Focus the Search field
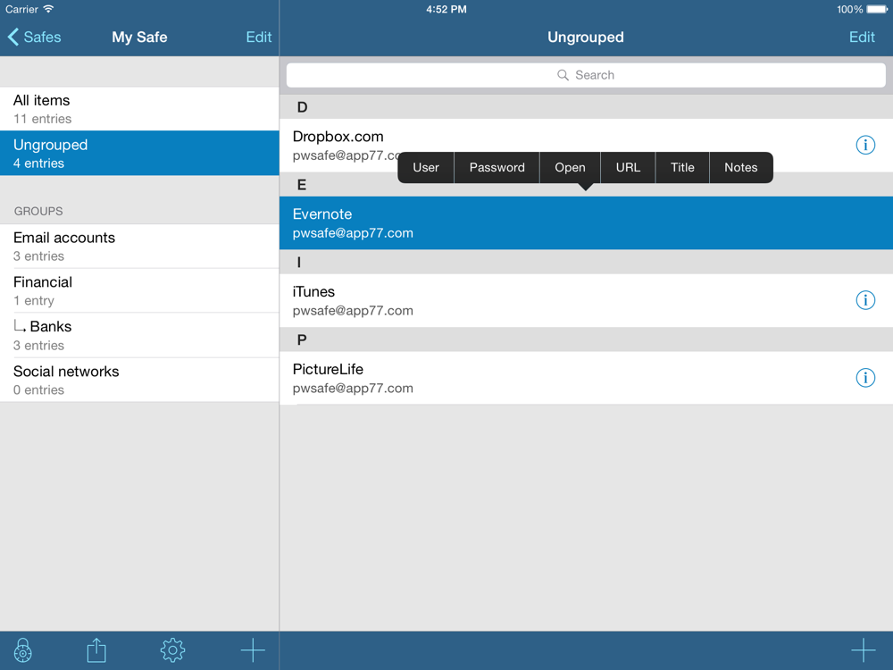The height and width of the screenshot is (670, 893). click(586, 75)
